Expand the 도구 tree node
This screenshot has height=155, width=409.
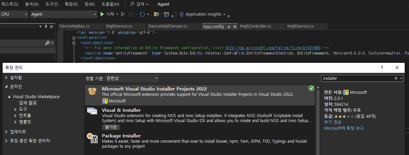tap(15, 109)
